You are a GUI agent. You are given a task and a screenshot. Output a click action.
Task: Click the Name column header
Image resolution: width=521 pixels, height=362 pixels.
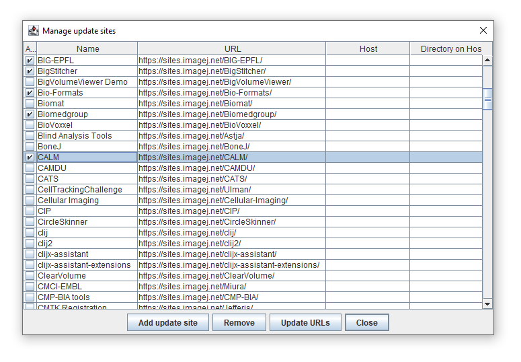point(87,48)
